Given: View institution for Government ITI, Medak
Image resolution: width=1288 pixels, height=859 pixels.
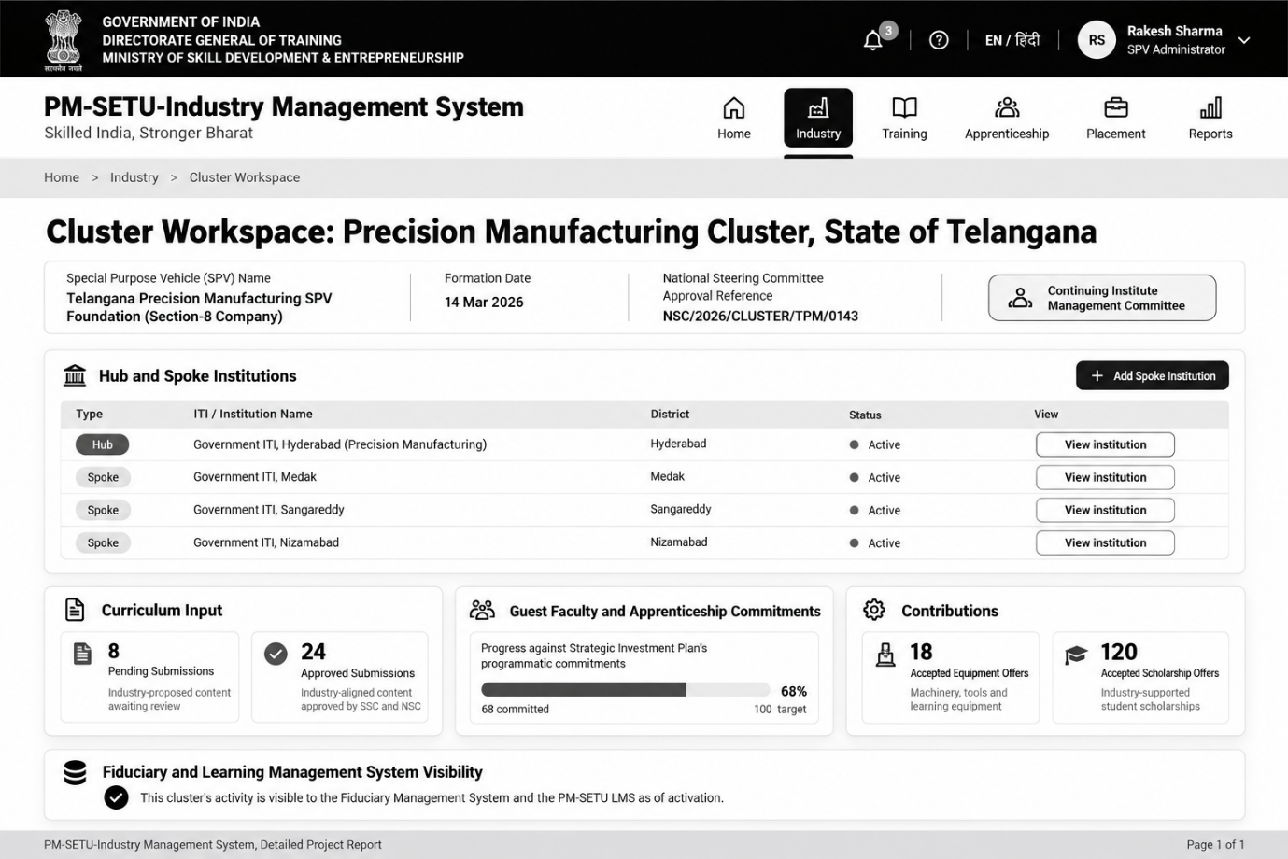Looking at the screenshot, I should pyautogui.click(x=1105, y=477).
